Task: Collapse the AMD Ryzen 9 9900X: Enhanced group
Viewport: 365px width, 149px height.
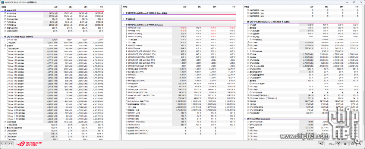Action: [x=123, y=25]
